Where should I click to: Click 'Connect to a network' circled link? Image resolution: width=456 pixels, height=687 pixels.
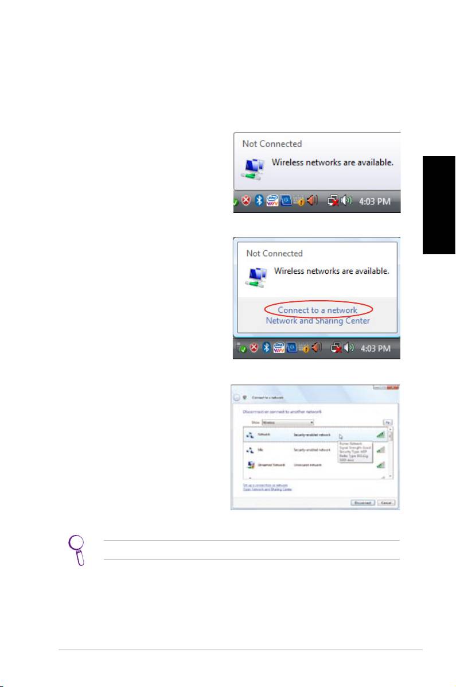317,310
